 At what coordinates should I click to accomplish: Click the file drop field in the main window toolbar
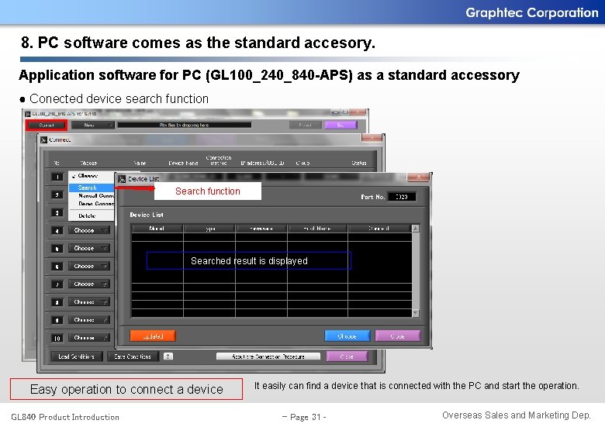185,125
